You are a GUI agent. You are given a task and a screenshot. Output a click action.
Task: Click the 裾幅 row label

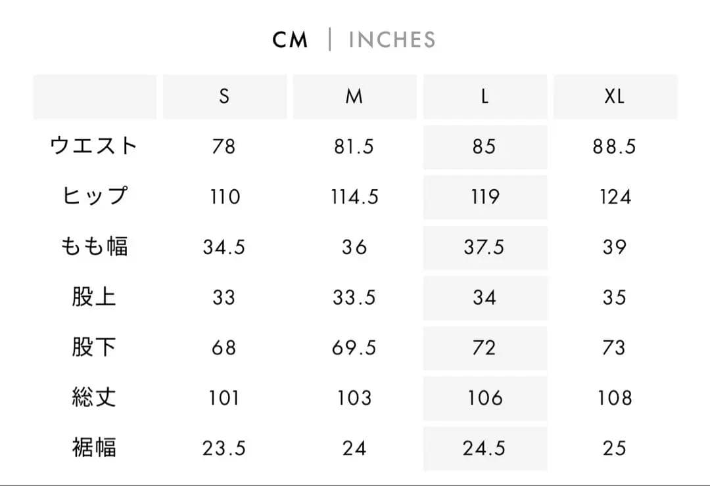pos(94,449)
